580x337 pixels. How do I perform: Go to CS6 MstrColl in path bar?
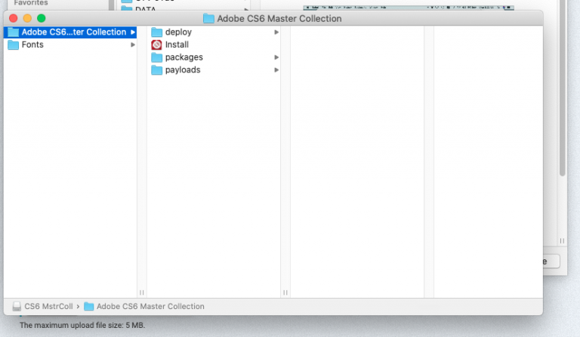[48, 306]
